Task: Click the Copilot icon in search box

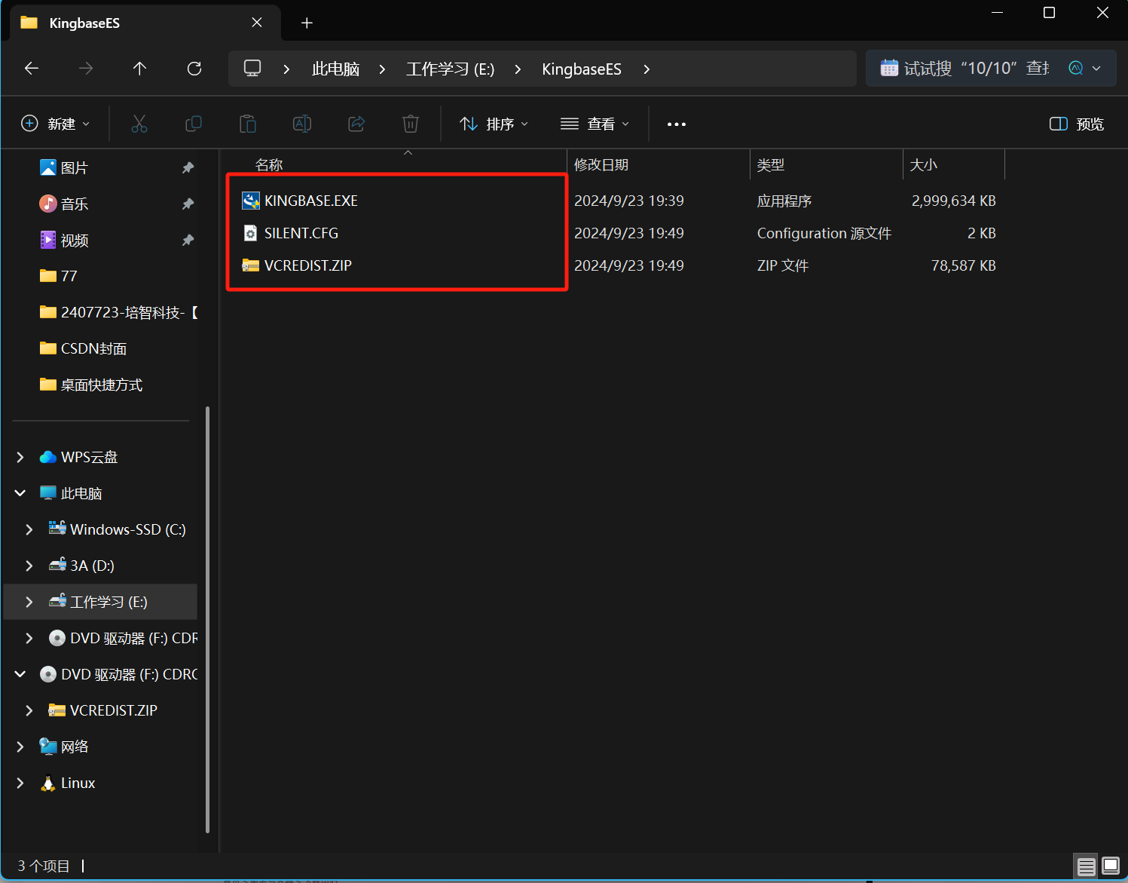Action: [x=1076, y=69]
